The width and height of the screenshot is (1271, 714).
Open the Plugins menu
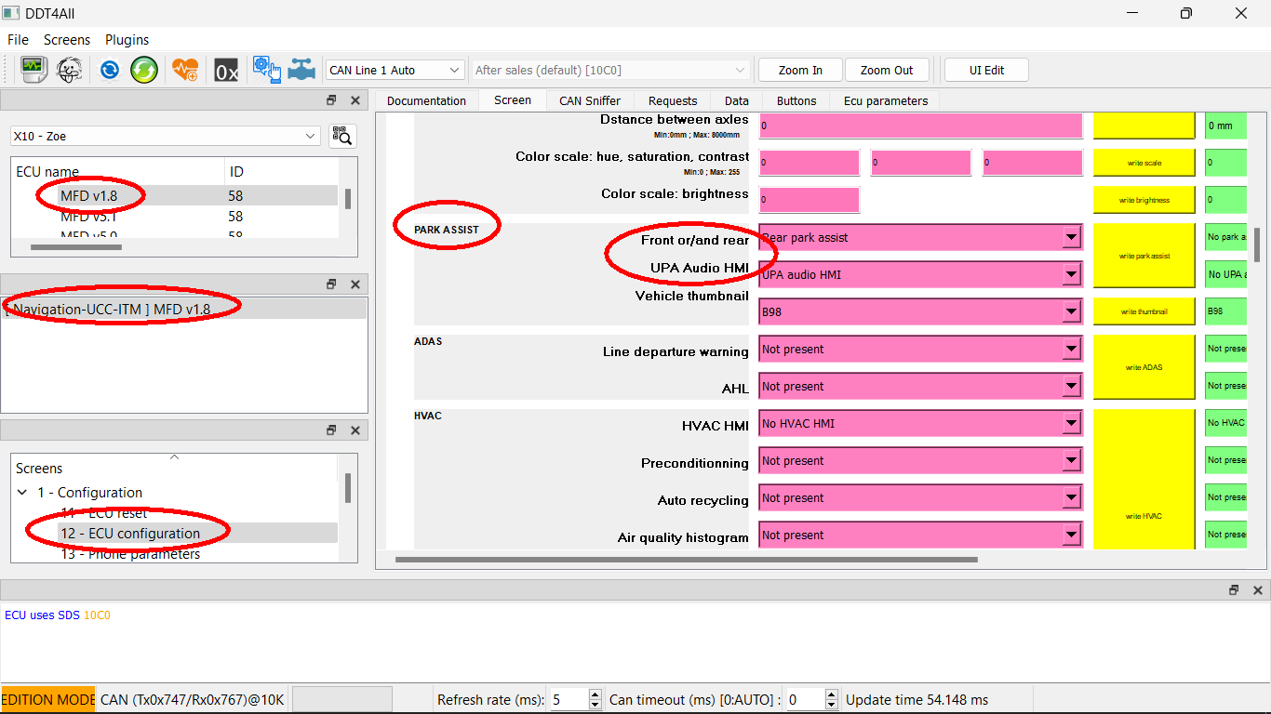pyautogui.click(x=127, y=40)
